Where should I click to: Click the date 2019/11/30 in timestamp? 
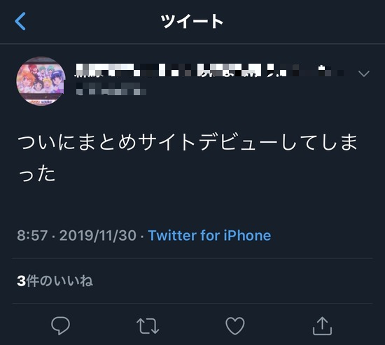click(98, 235)
